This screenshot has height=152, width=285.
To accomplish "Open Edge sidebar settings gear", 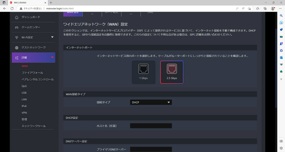I will point(281,148).
